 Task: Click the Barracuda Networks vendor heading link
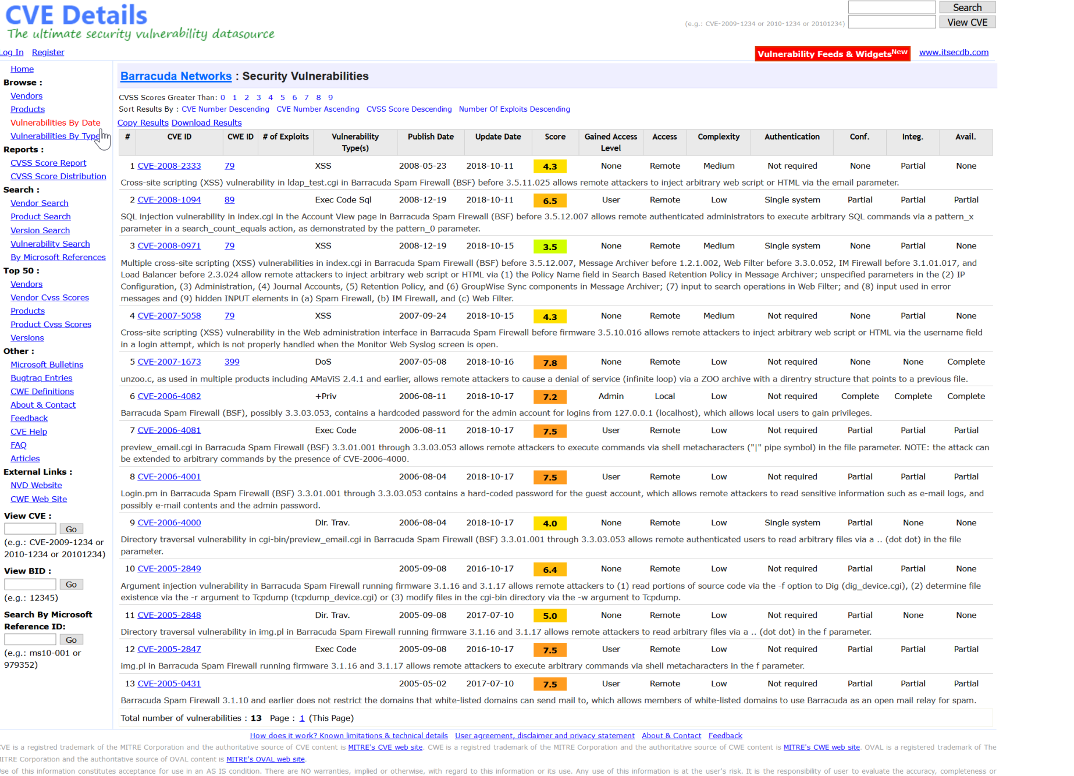coord(176,76)
